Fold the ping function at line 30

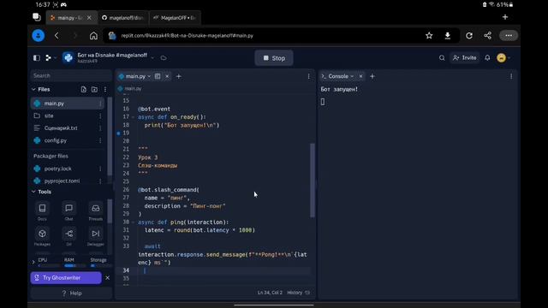[134, 222]
